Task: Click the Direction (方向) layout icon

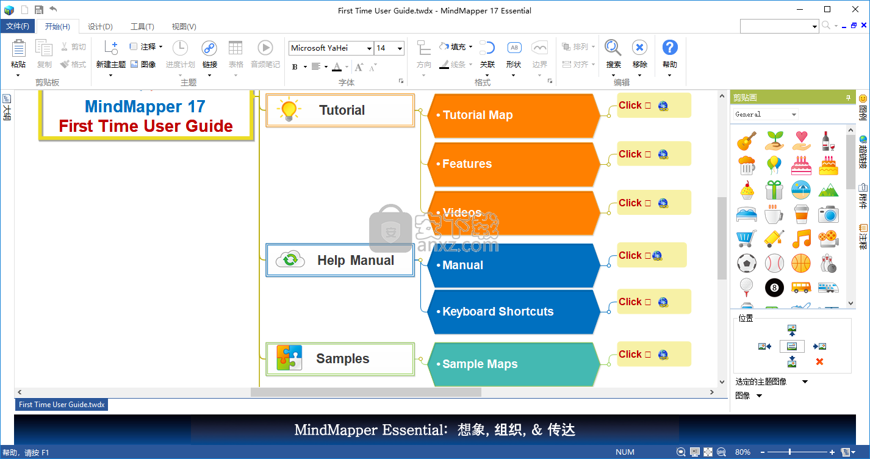Action: pos(423,48)
